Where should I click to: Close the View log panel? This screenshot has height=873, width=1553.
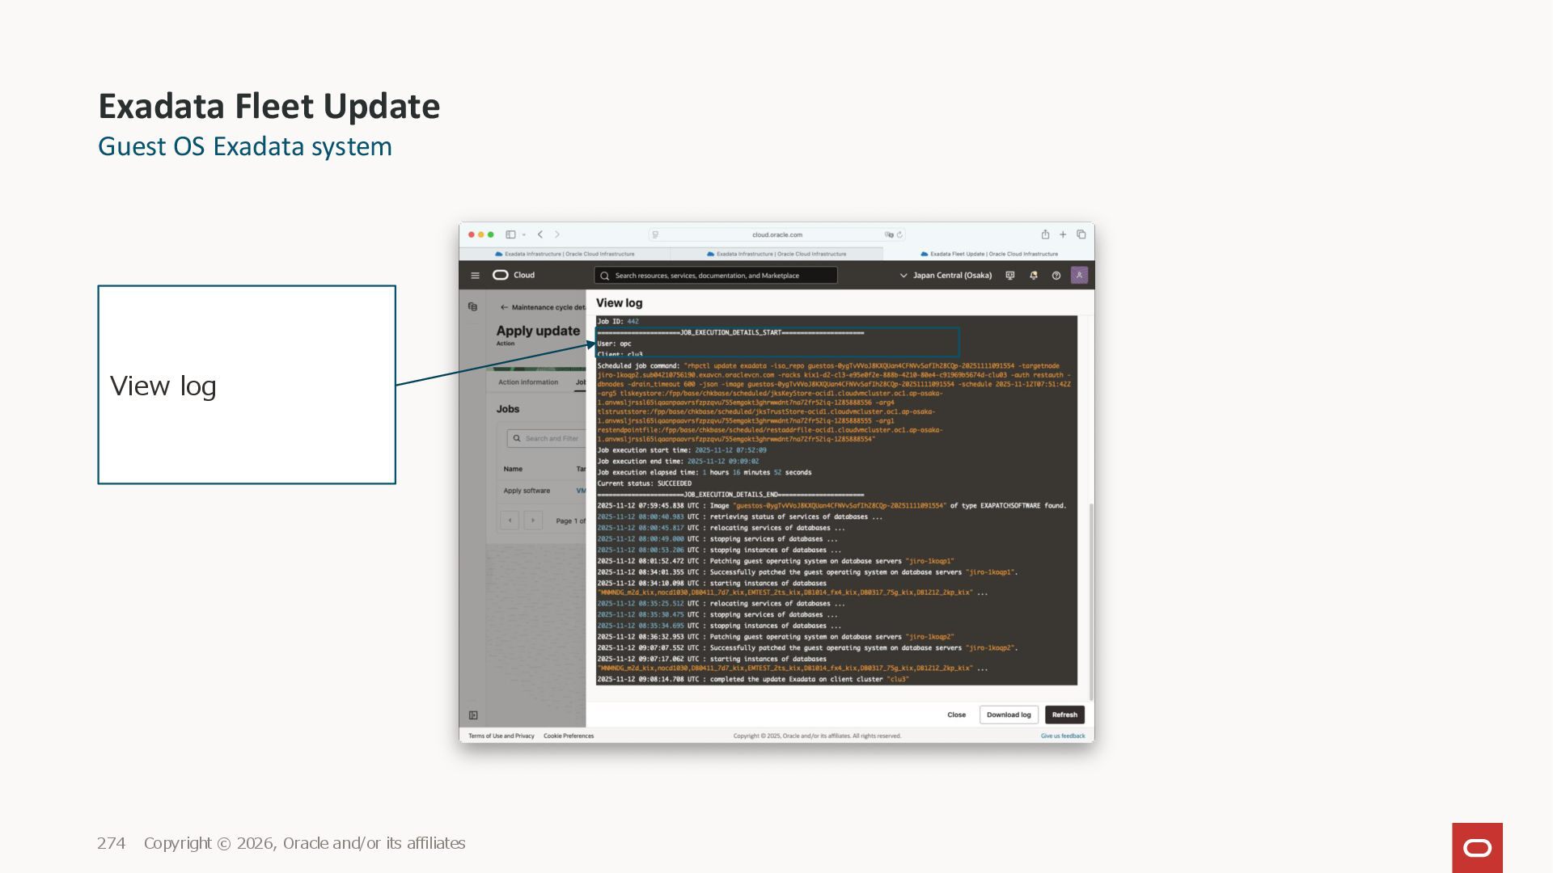[956, 715]
